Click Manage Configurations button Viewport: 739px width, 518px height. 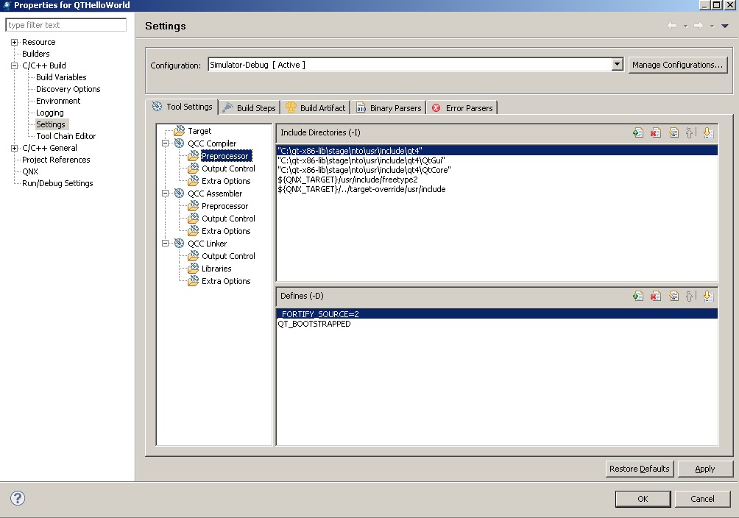(x=678, y=65)
